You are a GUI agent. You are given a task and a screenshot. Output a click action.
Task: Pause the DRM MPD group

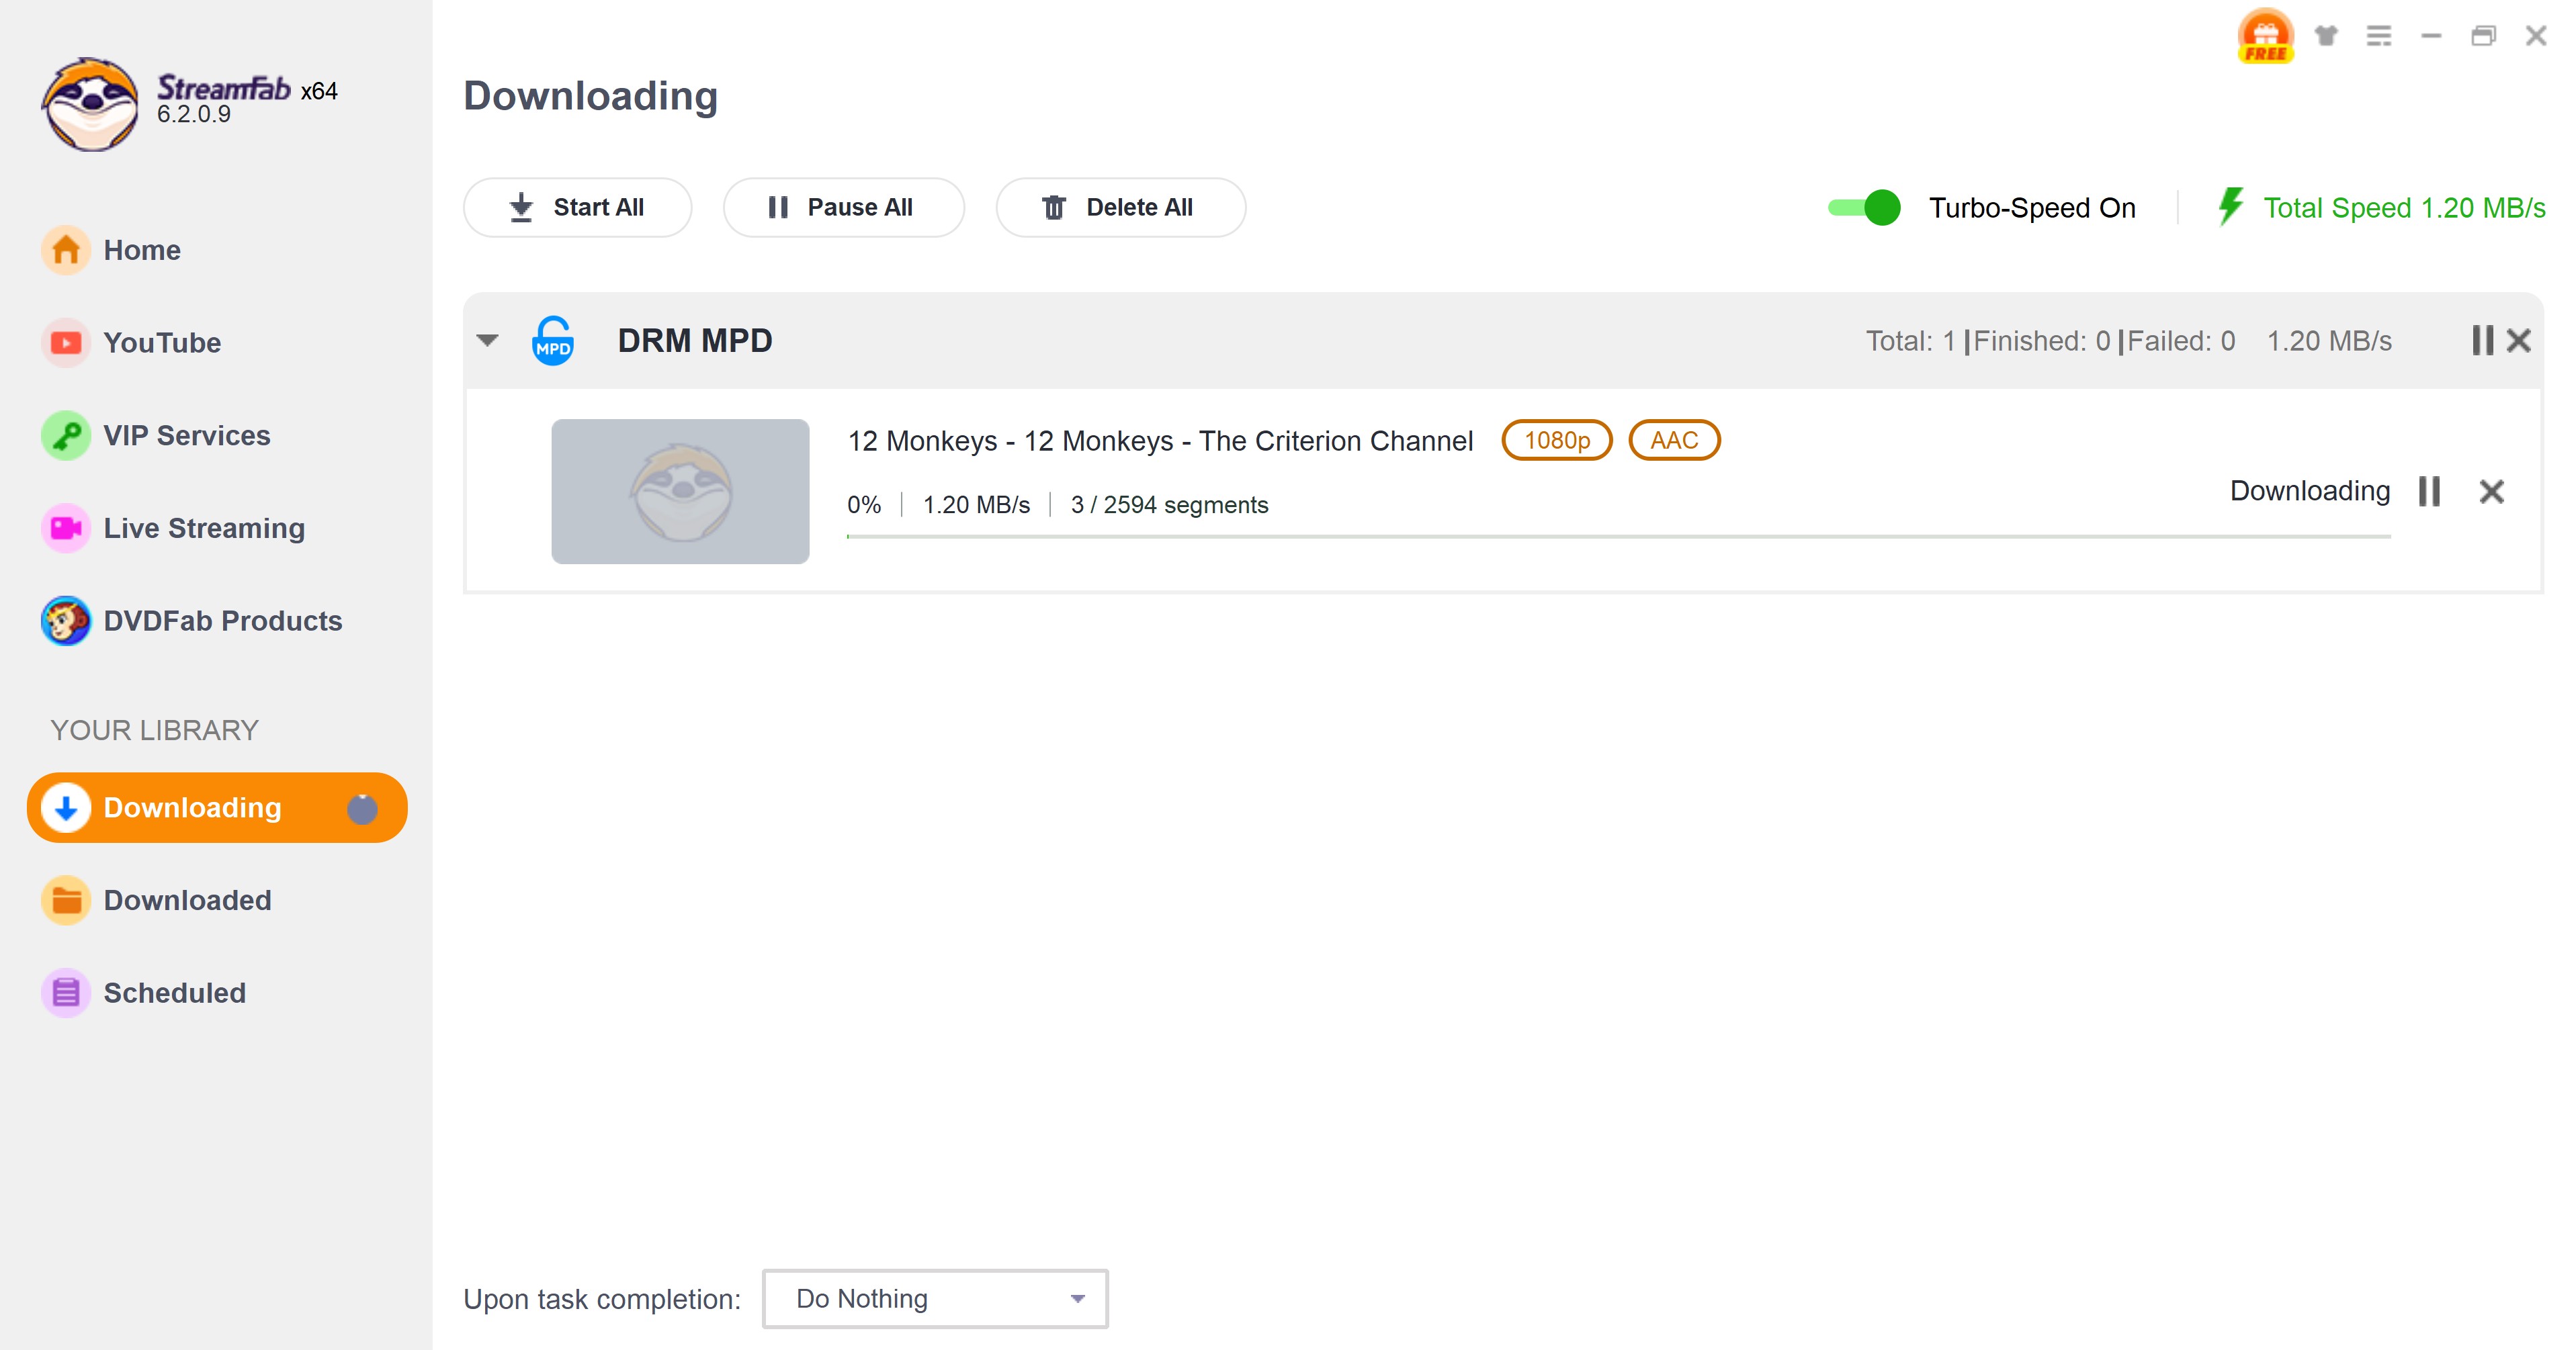click(2482, 341)
